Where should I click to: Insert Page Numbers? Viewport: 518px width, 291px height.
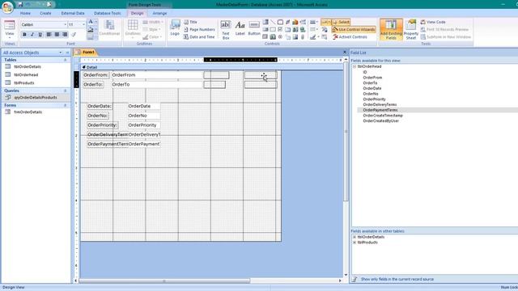tap(199, 29)
